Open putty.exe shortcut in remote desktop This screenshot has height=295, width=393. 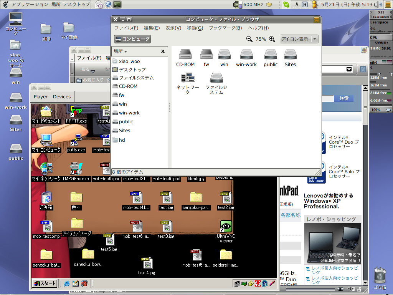click(x=76, y=141)
